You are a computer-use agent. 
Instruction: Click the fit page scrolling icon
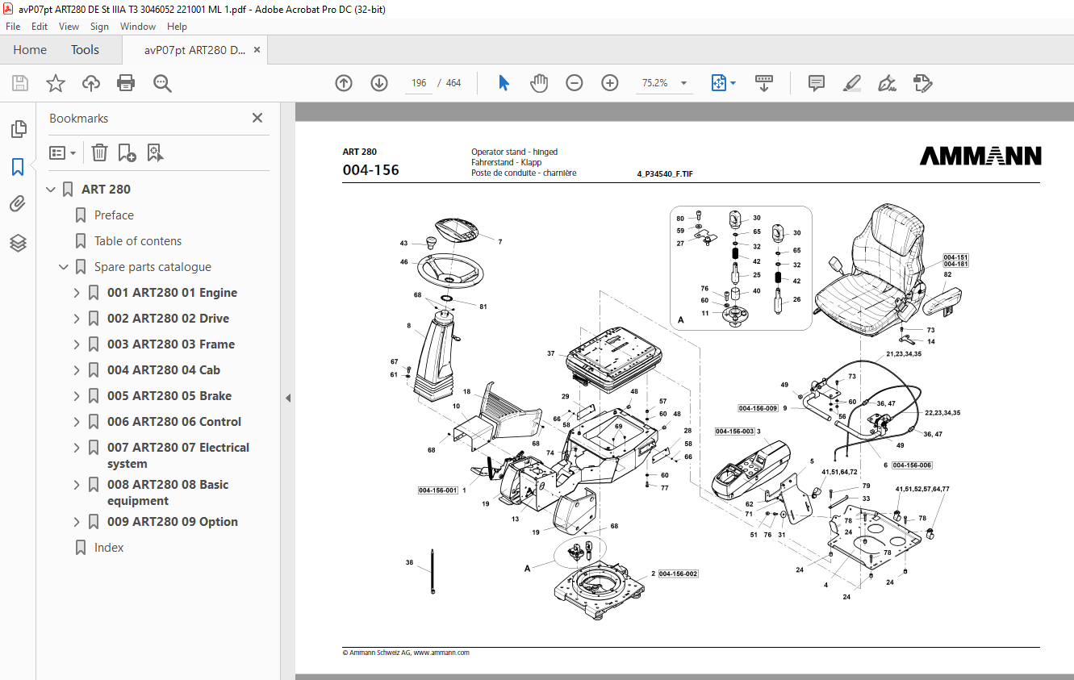(718, 83)
